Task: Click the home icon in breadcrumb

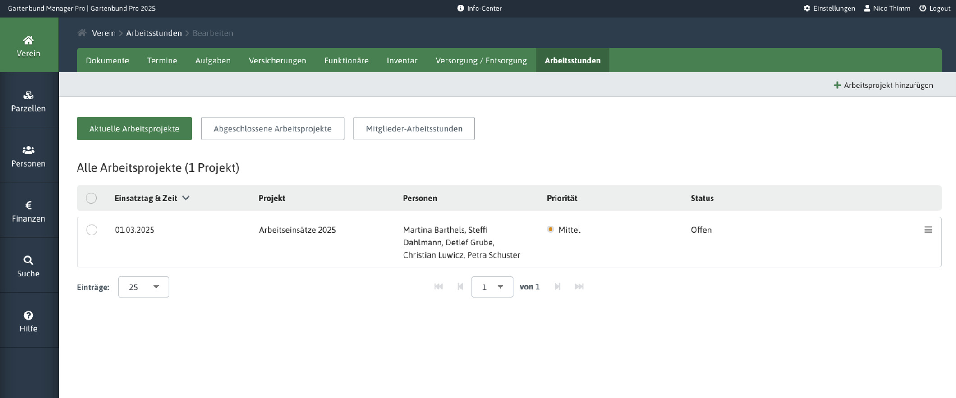Action: pyautogui.click(x=82, y=33)
